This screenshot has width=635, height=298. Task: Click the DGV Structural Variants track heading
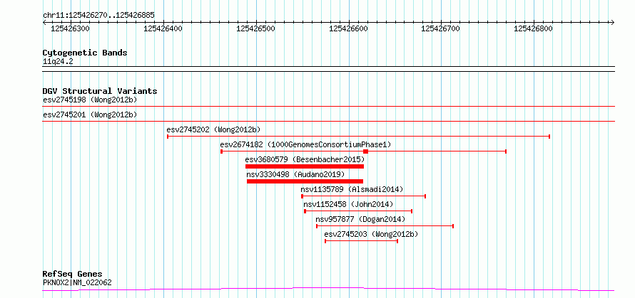pyautogui.click(x=100, y=91)
